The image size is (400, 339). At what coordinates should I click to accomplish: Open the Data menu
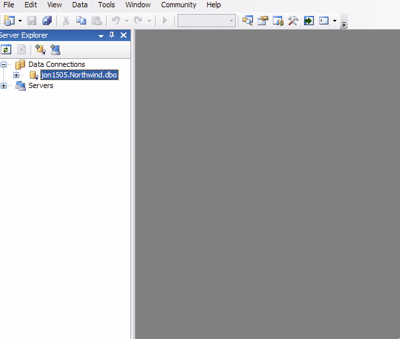[79, 5]
